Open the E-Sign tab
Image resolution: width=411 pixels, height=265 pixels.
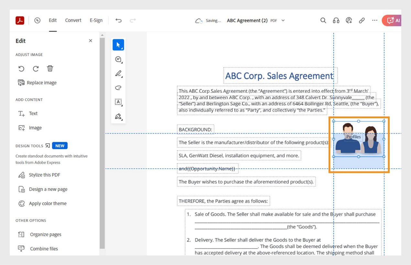pos(96,20)
